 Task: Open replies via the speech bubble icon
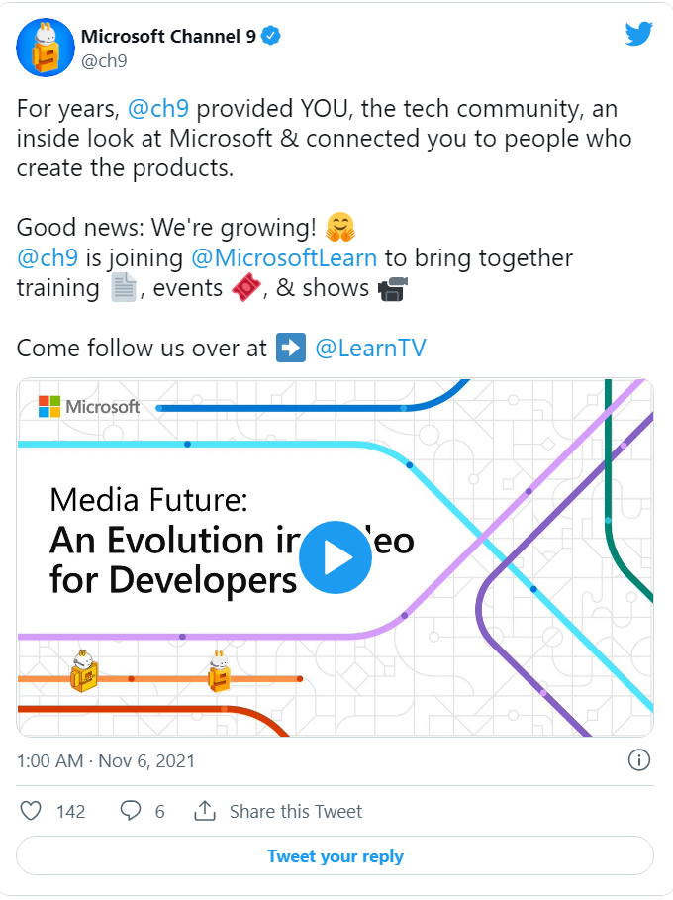click(x=131, y=811)
